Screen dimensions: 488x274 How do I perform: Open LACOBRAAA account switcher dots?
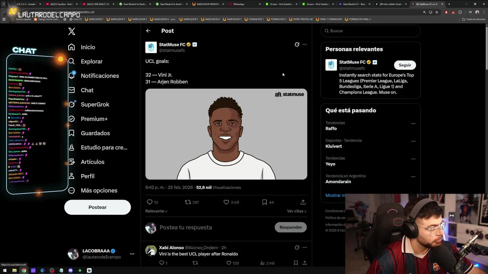132,254
